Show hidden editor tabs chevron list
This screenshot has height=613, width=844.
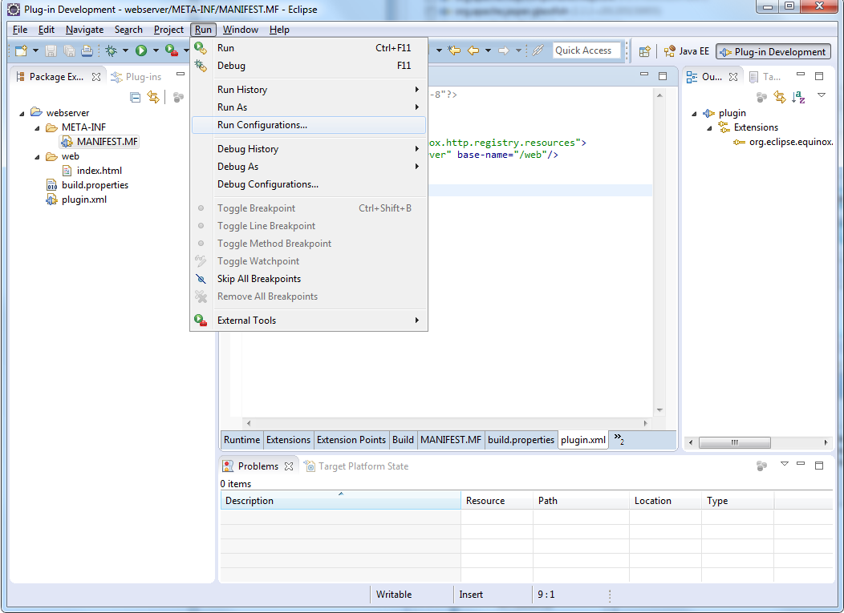pyautogui.click(x=619, y=438)
